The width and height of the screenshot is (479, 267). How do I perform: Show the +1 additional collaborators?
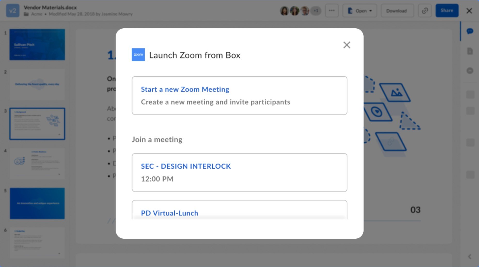316,11
